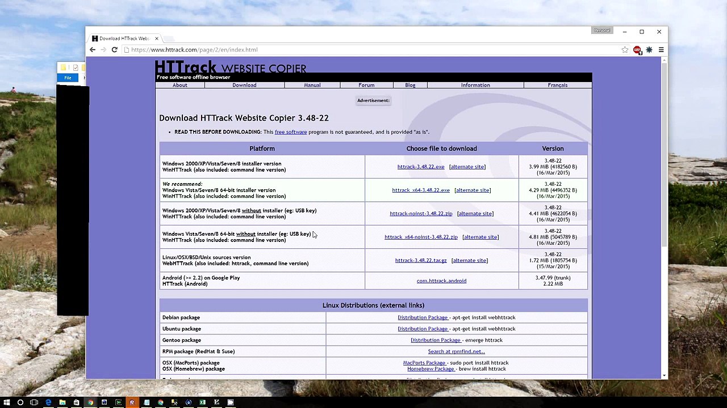The image size is (727, 408).
Task: Bookmark this page with the star icon
Action: [x=625, y=50]
